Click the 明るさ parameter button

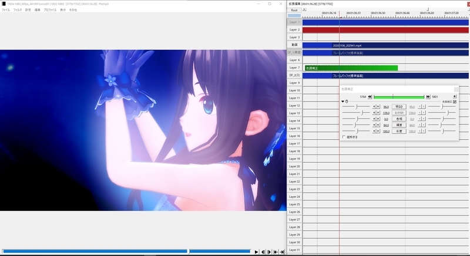tap(399, 107)
